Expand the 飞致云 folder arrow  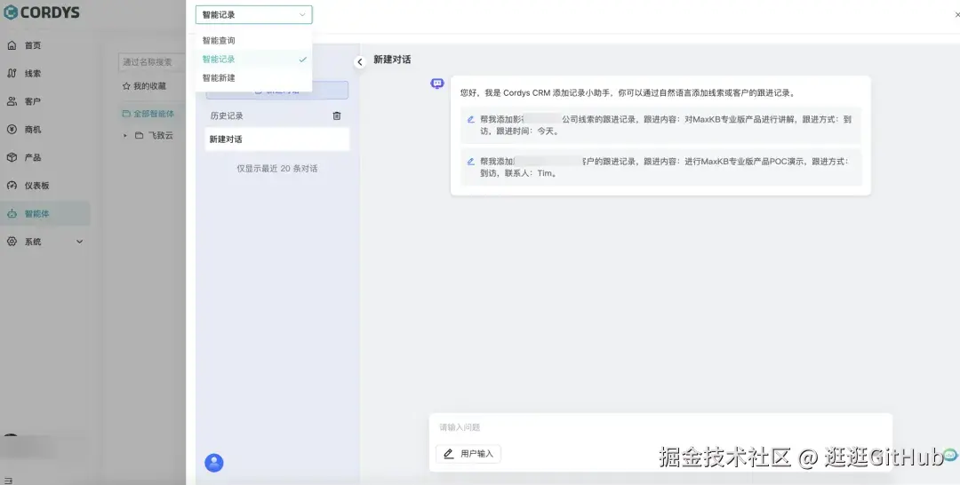[x=125, y=136]
